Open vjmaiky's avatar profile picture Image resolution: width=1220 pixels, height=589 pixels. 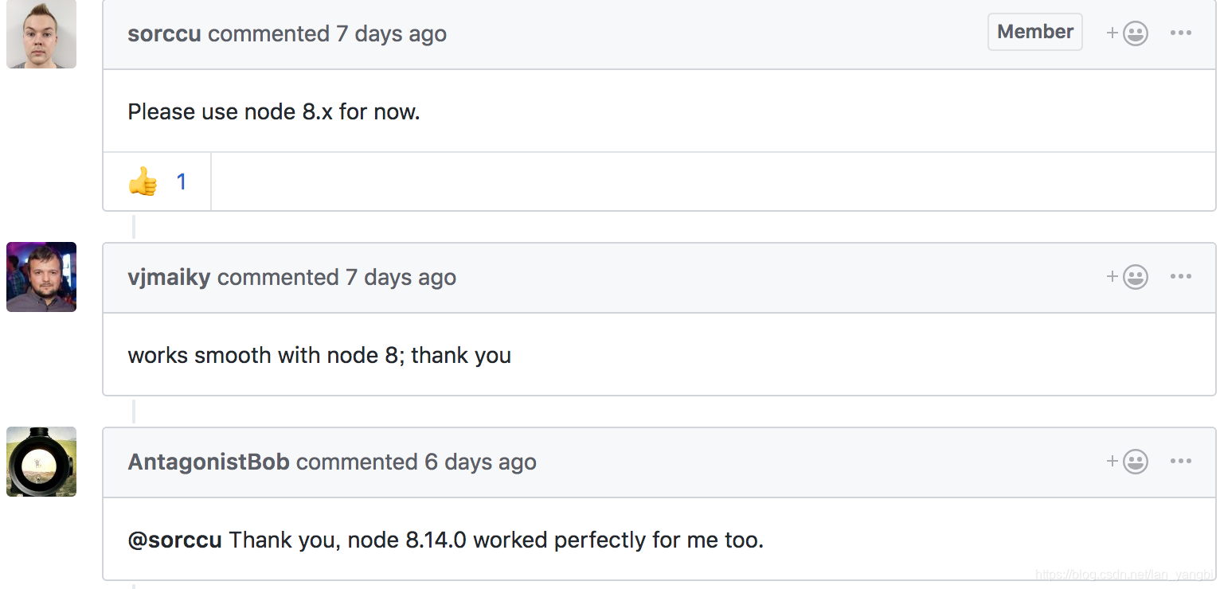click(x=41, y=277)
